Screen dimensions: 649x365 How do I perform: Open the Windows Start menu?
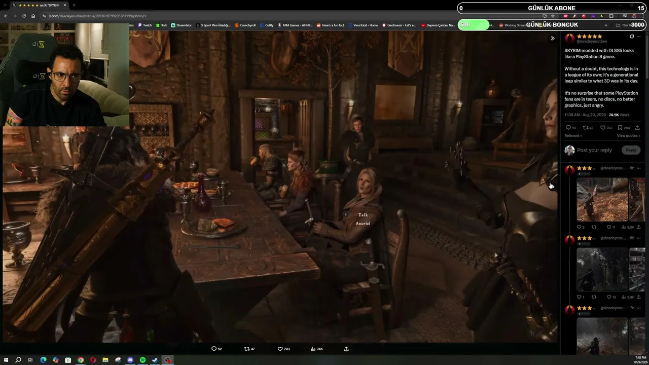tap(6, 360)
